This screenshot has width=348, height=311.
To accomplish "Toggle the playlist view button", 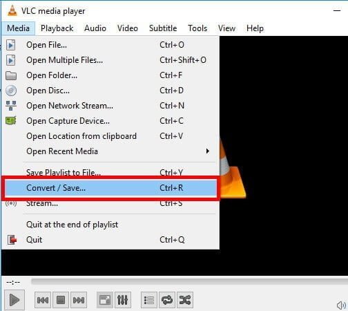I will (149, 300).
